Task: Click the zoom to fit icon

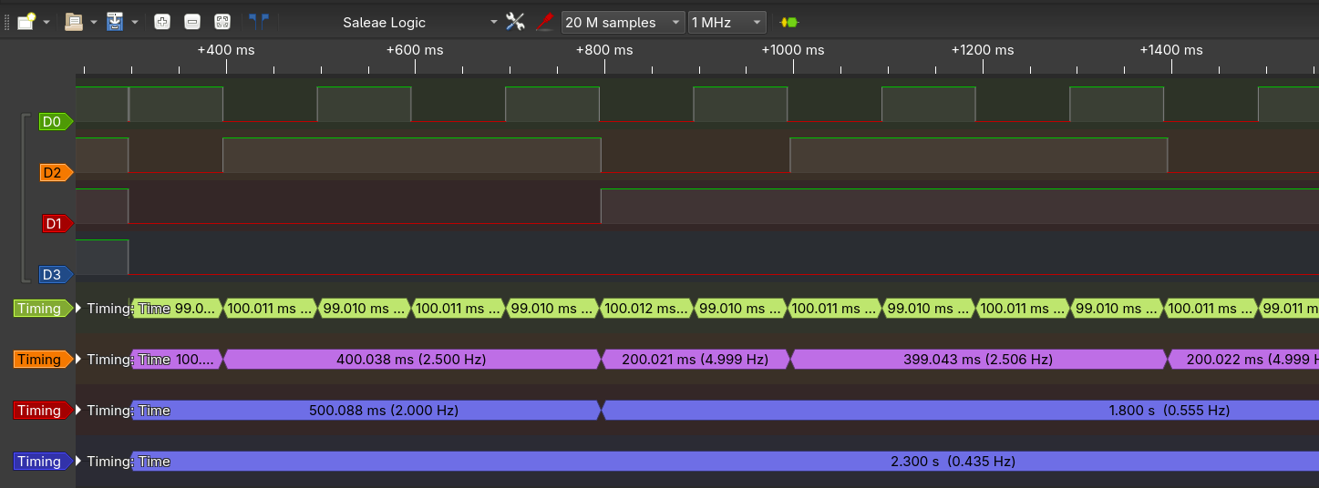Action: tap(222, 22)
